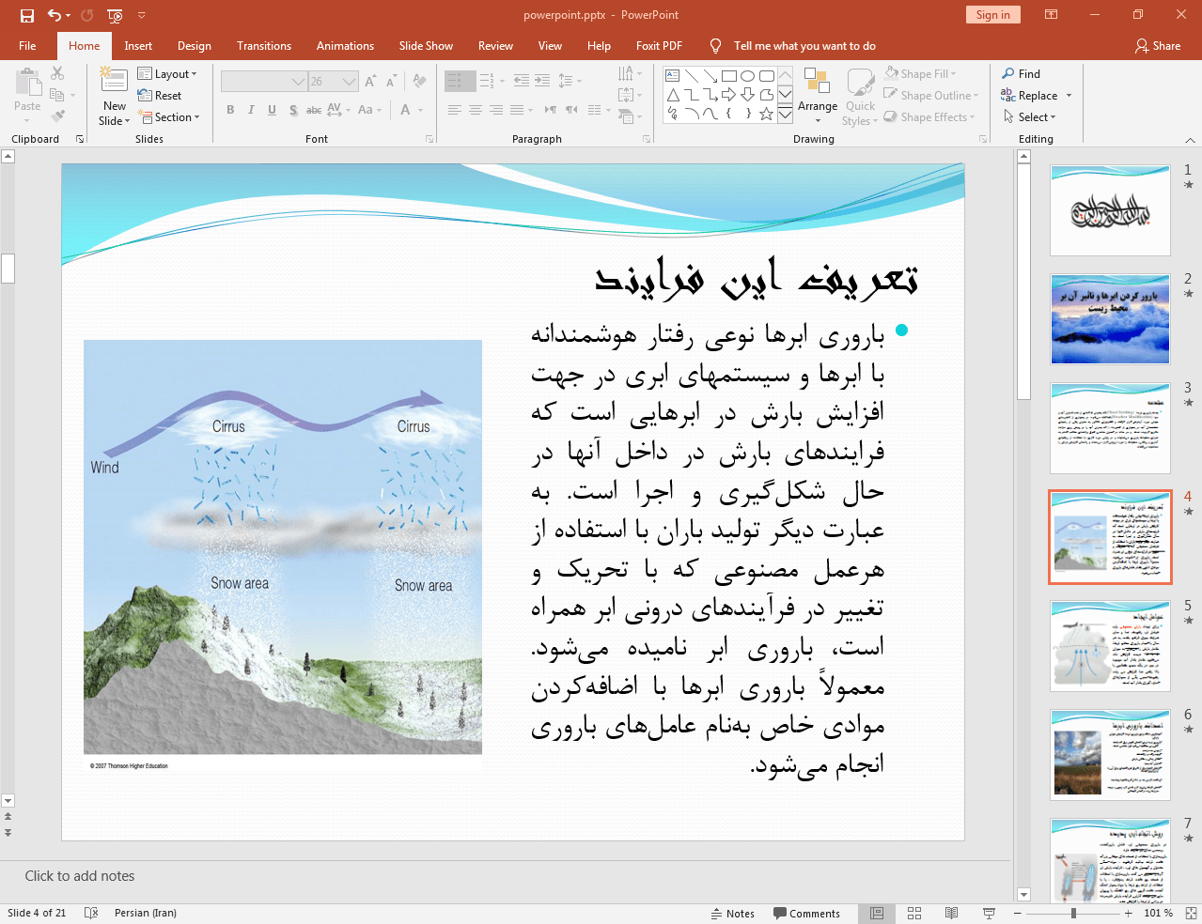The image size is (1202, 924).
Task: Open the Review menu tab
Action: [x=495, y=45]
